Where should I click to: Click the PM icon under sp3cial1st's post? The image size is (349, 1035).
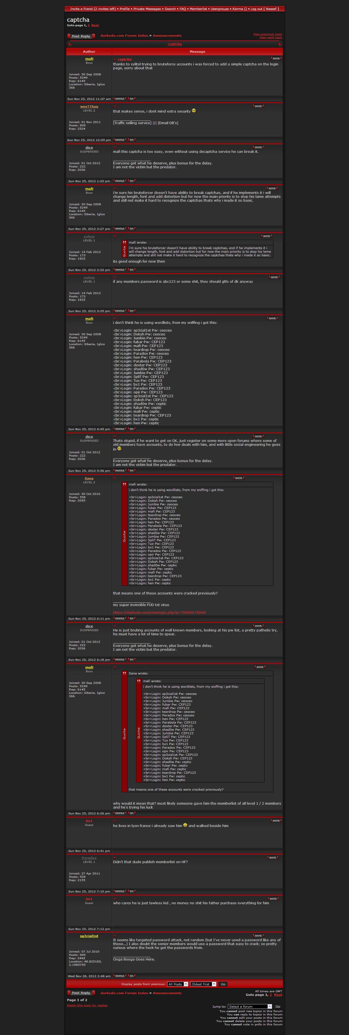click(131, 975)
